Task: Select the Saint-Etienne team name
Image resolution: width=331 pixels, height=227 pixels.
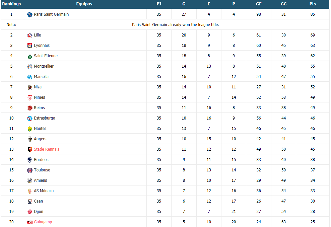Action: pyautogui.click(x=46, y=56)
